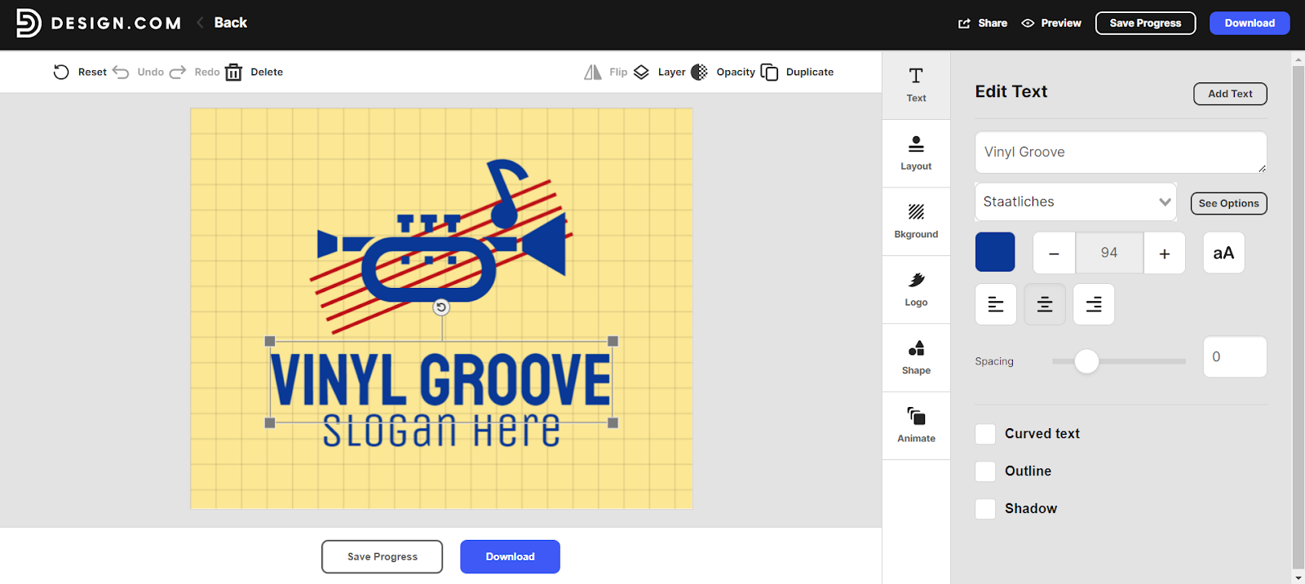1305x584 pixels.
Task: Open the Layer stack icon
Action: click(642, 72)
